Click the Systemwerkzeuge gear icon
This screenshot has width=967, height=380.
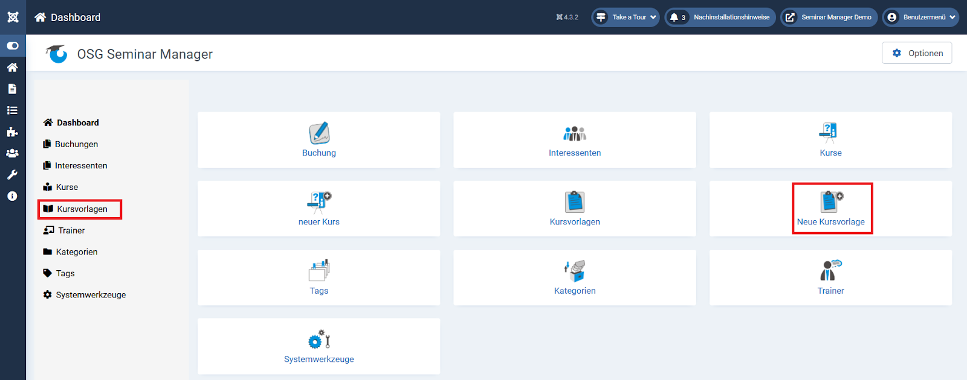pos(319,339)
